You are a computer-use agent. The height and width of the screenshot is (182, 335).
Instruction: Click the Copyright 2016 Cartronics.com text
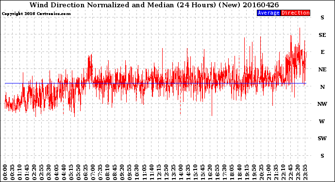pos(36,14)
